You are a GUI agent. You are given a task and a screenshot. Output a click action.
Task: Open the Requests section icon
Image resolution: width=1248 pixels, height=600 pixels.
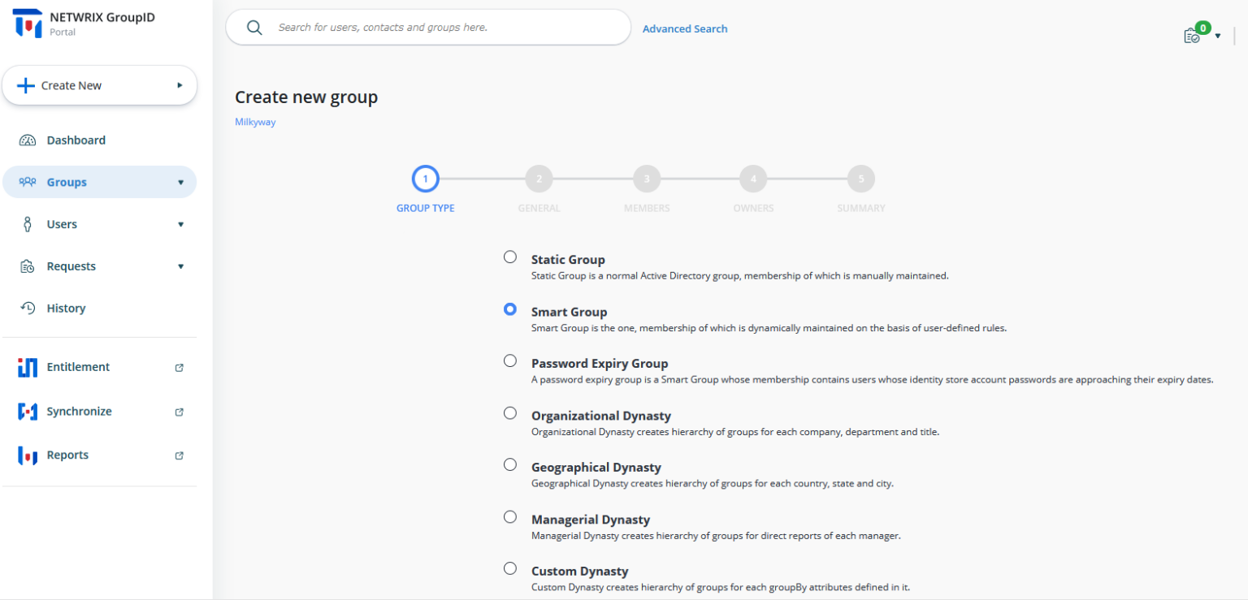(x=28, y=265)
